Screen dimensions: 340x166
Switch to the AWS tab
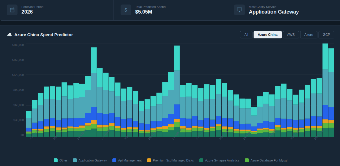[x=291, y=35]
